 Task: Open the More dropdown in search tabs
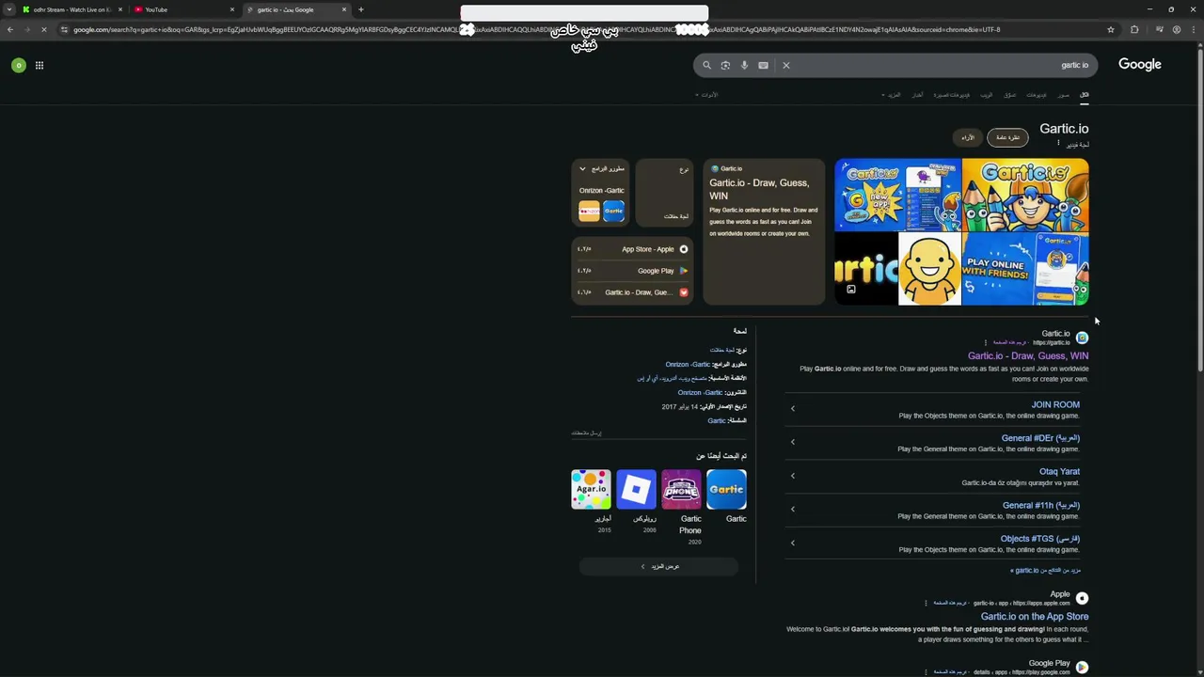(891, 95)
